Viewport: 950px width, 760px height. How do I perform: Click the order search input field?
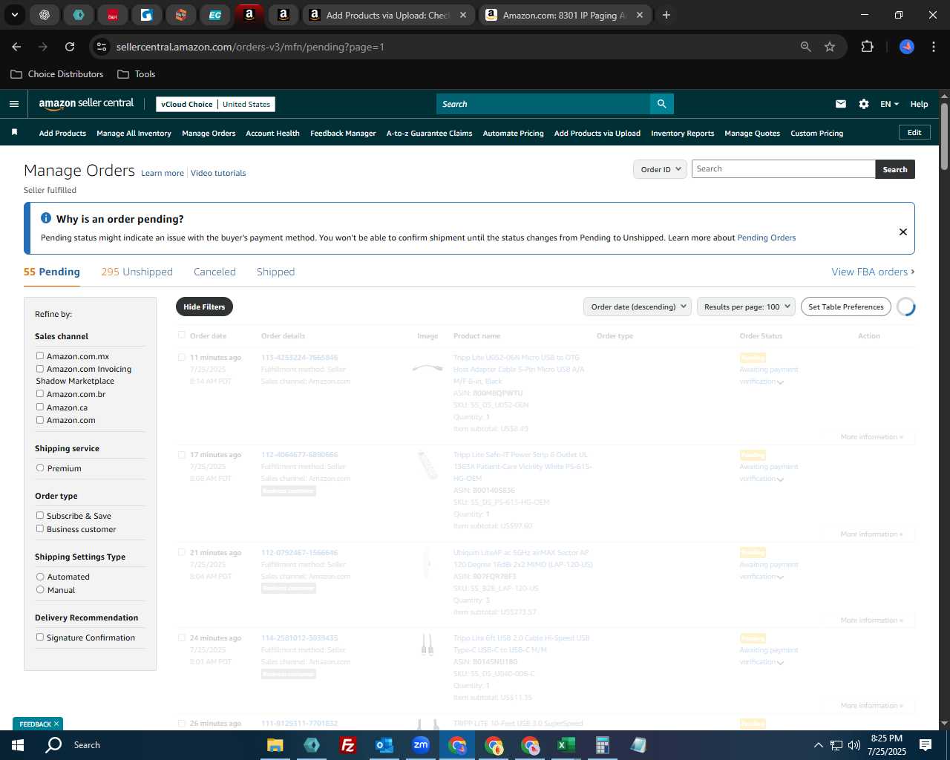783,169
